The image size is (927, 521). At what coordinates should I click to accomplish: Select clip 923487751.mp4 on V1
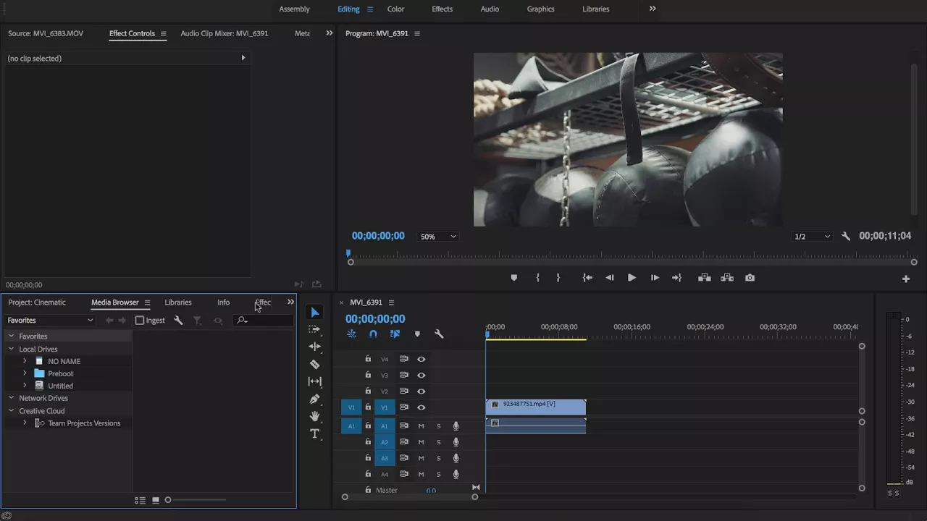point(536,407)
